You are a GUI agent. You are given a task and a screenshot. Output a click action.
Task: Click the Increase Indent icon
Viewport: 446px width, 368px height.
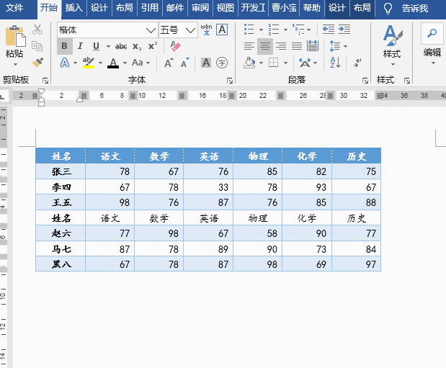coord(344,30)
